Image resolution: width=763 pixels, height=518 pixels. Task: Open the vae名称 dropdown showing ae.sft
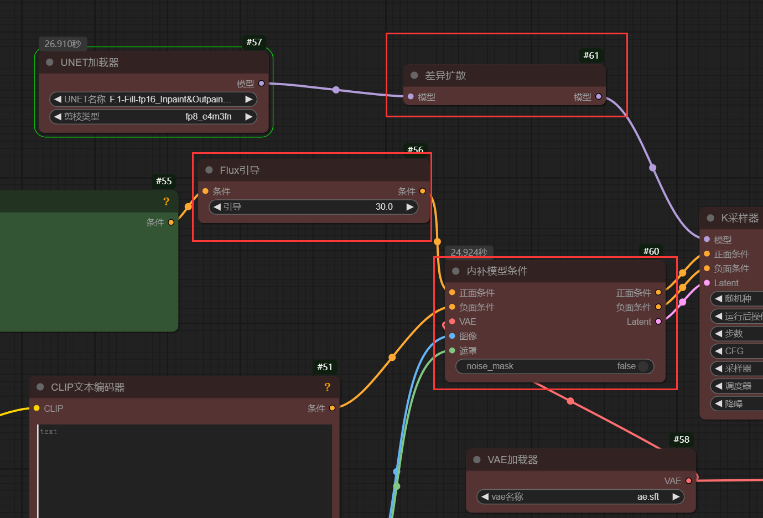pos(580,497)
